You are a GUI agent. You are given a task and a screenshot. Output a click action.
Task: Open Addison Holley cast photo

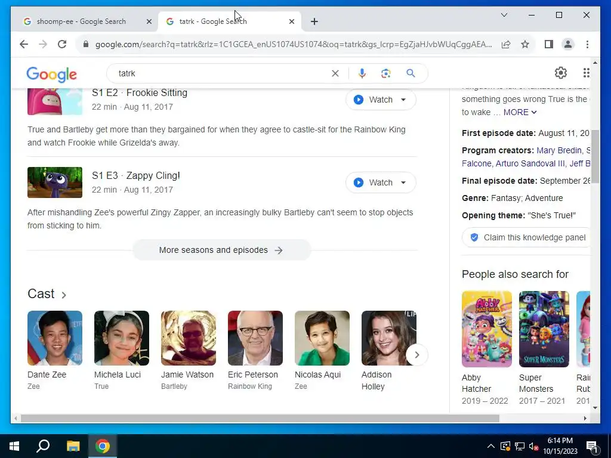pos(389,338)
